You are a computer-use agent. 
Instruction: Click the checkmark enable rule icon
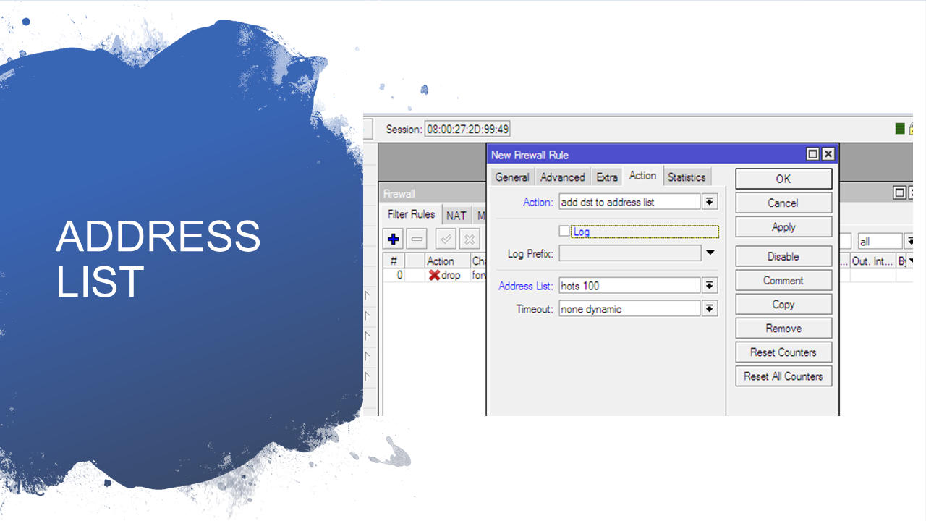pyautogui.click(x=446, y=239)
